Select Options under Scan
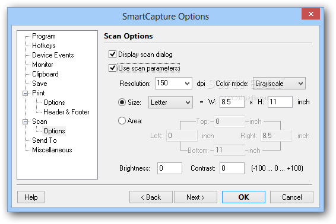 click(x=54, y=131)
